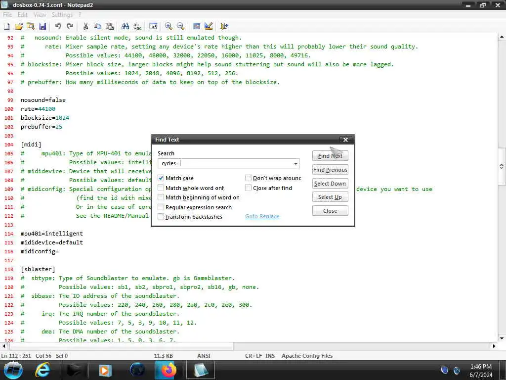Cut selection with the scissors icon

point(85,26)
